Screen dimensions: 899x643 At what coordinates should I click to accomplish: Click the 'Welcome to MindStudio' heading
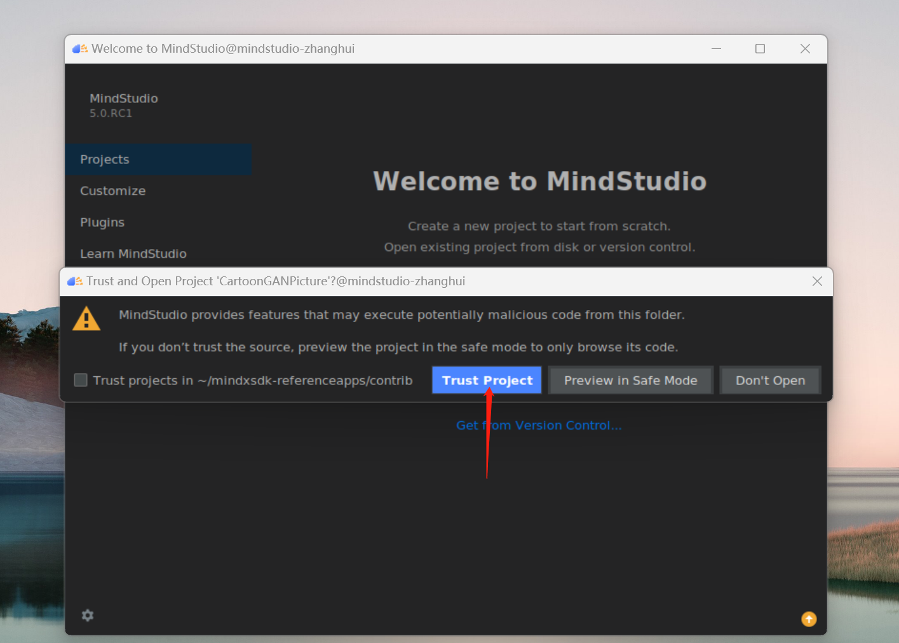pos(539,181)
